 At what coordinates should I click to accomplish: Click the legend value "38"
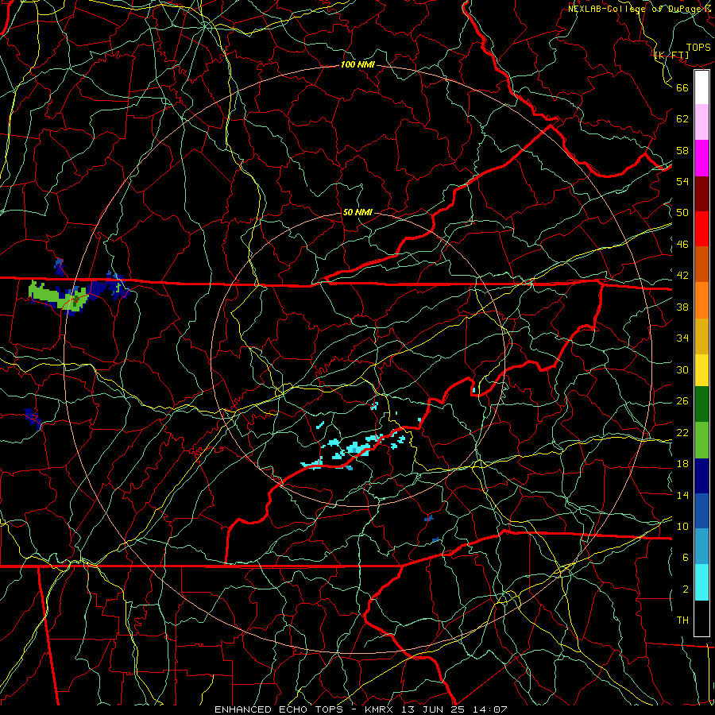point(682,307)
